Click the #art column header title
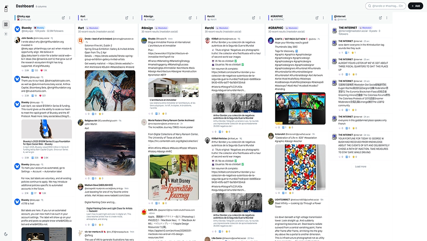Viewport: 427px width, 241px height. tap(83, 16)
